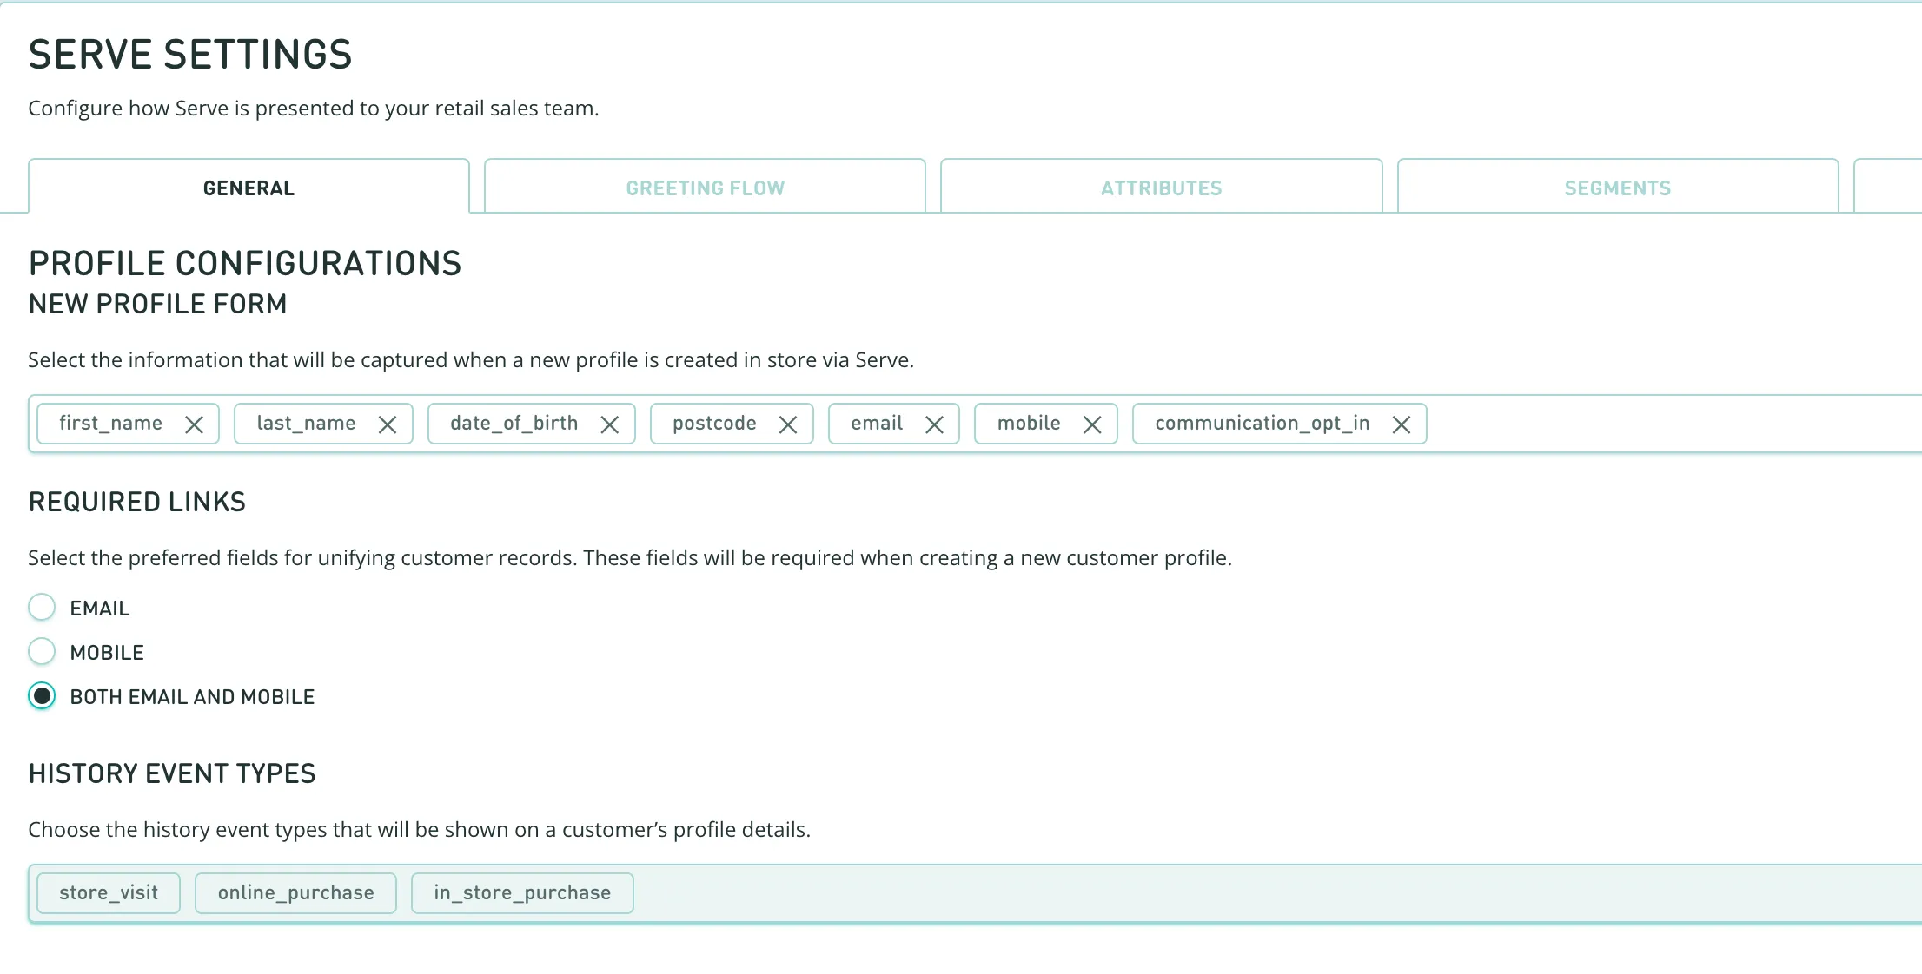Click X on the mobile tag
Viewport: 1922px width, 974px height.
click(1092, 424)
